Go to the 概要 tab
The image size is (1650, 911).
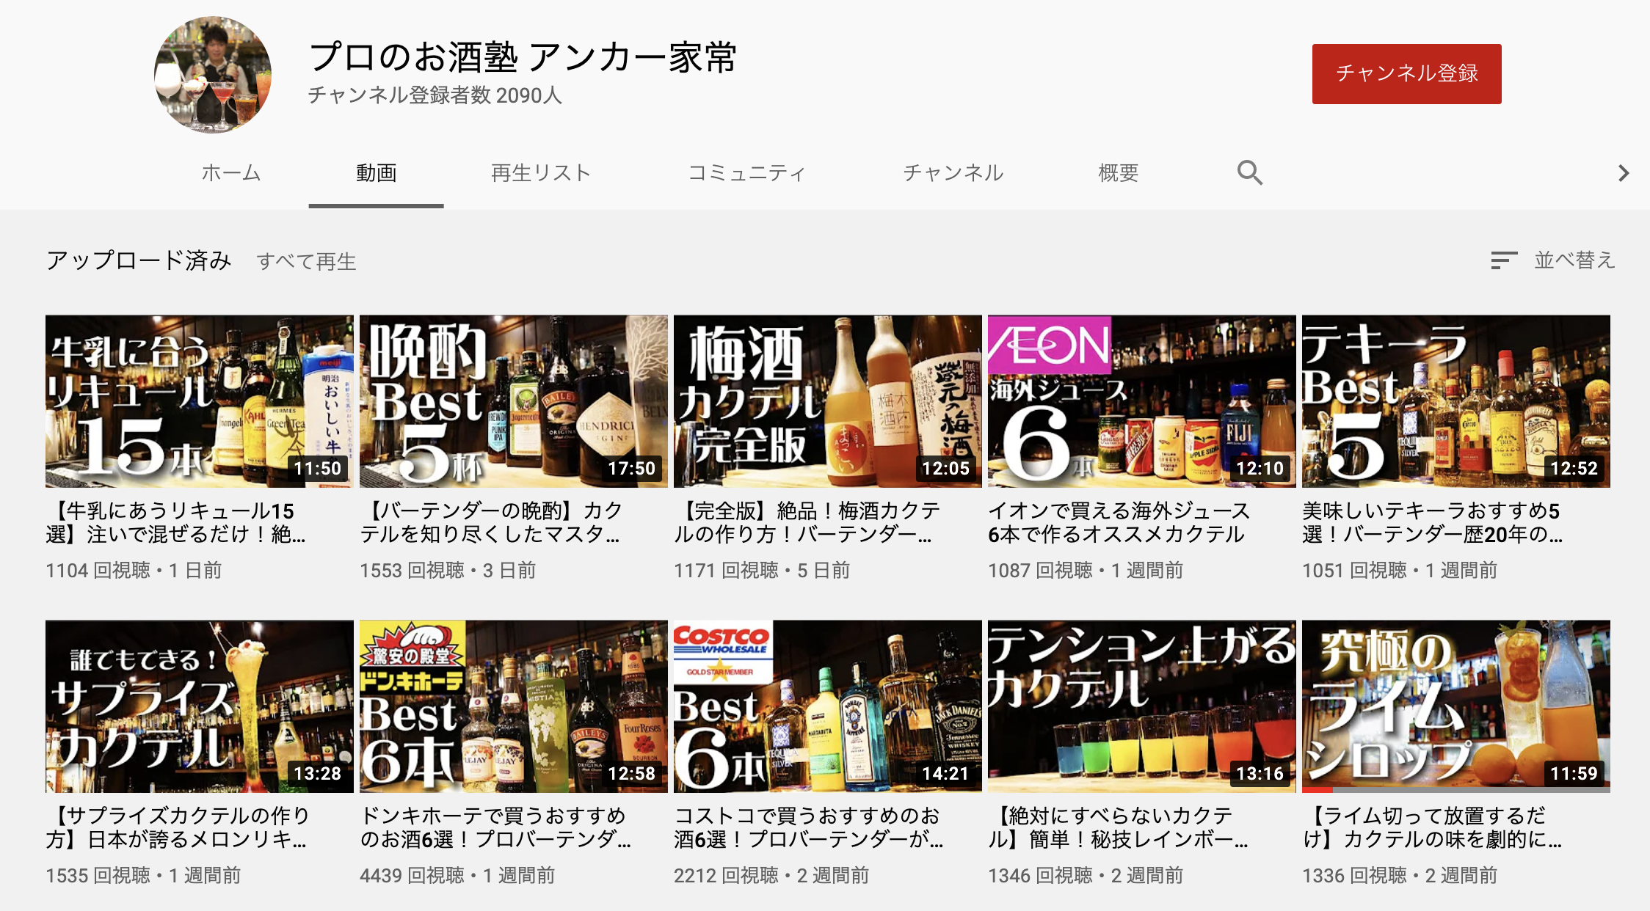click(1118, 173)
